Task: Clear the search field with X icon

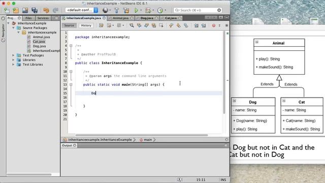Action: (219, 10)
